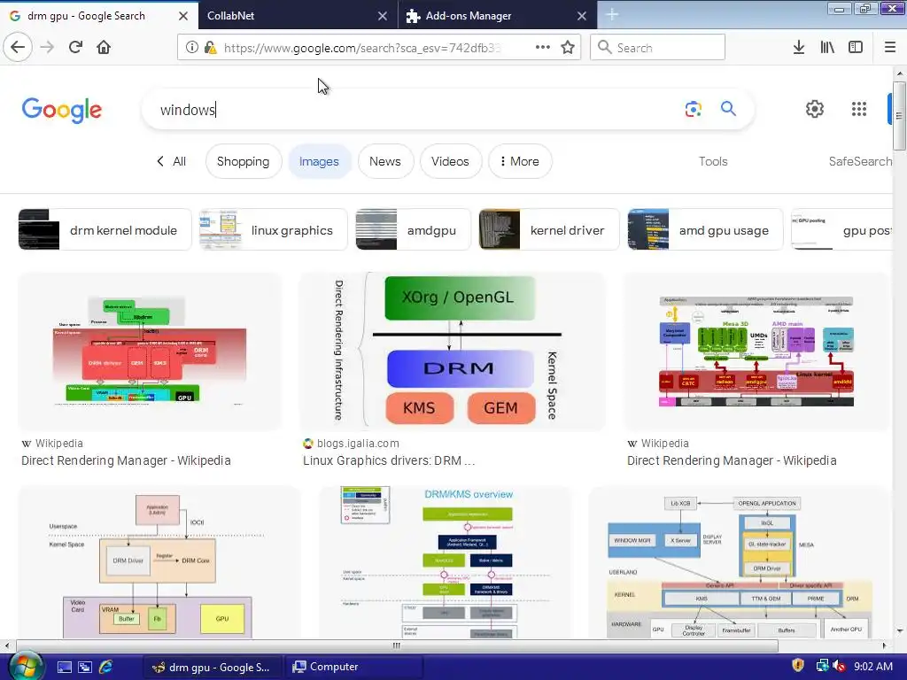The height and width of the screenshot is (680, 907).
Task: Select the 'amdgpu' suggestion chip
Action: pos(413,229)
